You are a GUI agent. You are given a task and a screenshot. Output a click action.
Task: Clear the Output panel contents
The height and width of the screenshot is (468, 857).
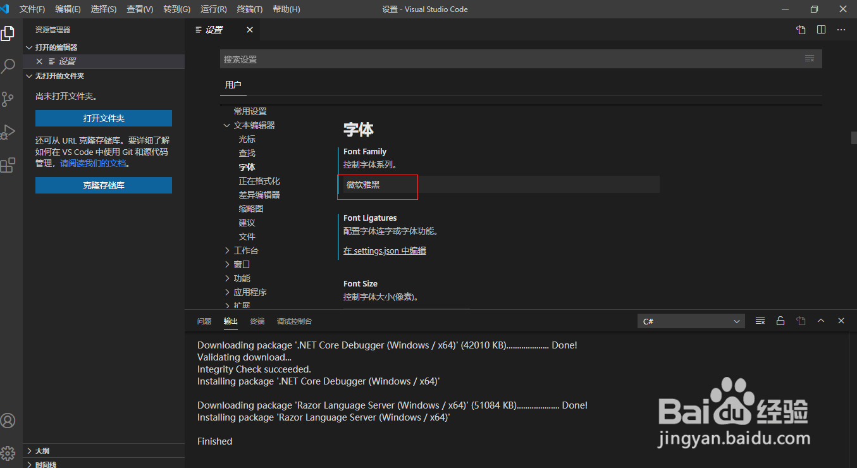point(760,321)
